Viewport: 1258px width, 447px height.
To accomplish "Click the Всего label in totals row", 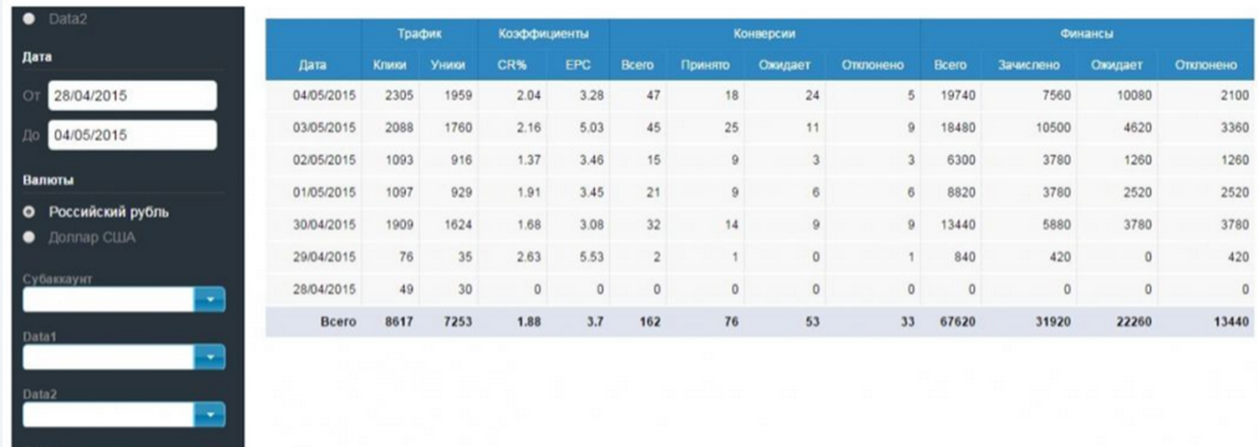I will click(x=338, y=322).
